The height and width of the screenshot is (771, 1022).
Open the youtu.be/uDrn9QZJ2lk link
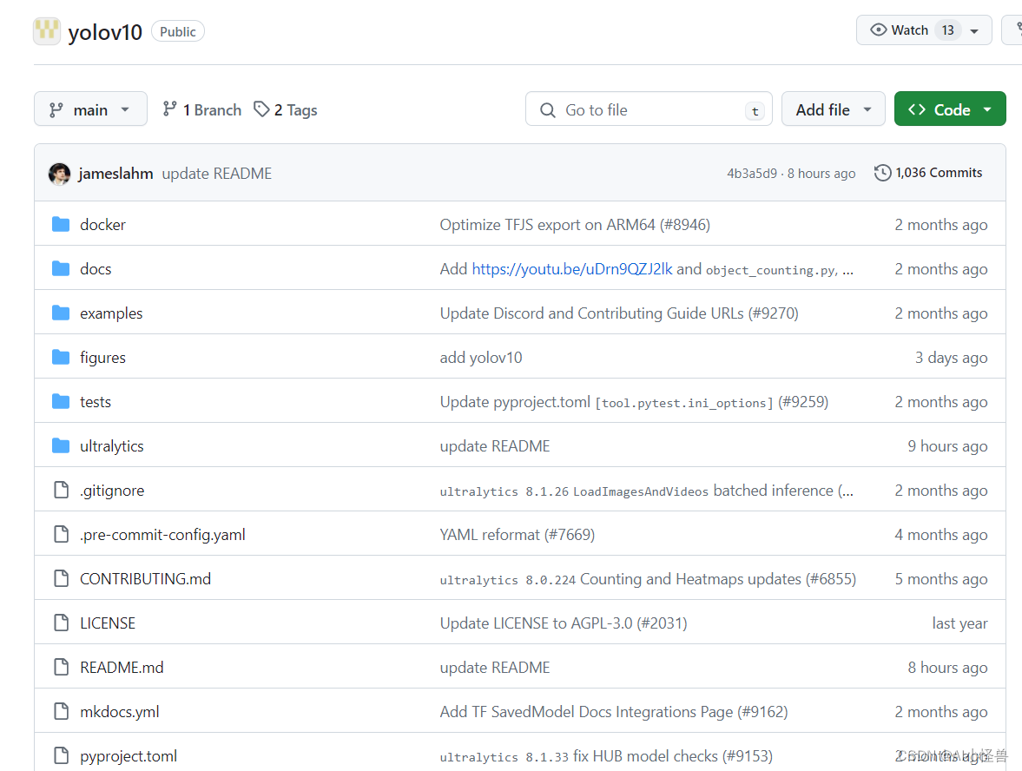[x=571, y=268]
